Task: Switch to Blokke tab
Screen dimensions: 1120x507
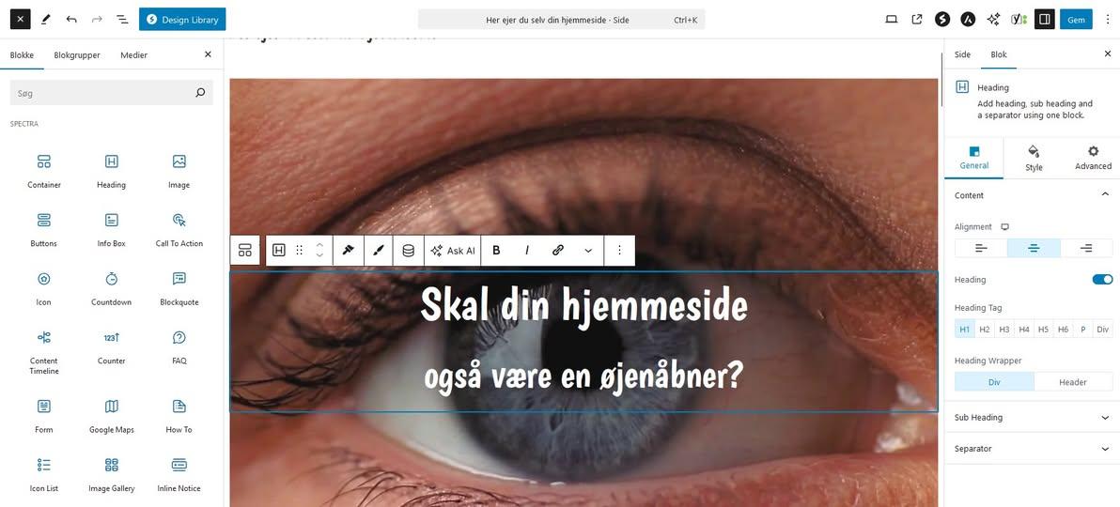Action: point(22,55)
